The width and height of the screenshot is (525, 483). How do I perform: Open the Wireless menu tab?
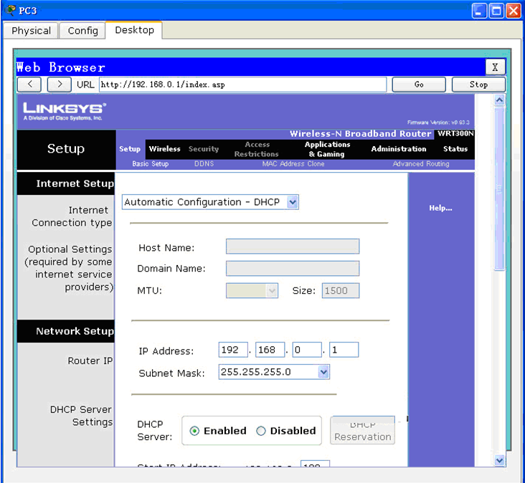point(164,149)
